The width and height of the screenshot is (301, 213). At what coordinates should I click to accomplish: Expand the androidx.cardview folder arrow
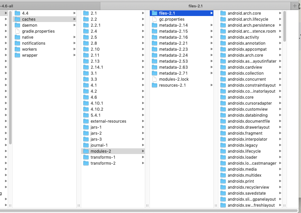280,67
